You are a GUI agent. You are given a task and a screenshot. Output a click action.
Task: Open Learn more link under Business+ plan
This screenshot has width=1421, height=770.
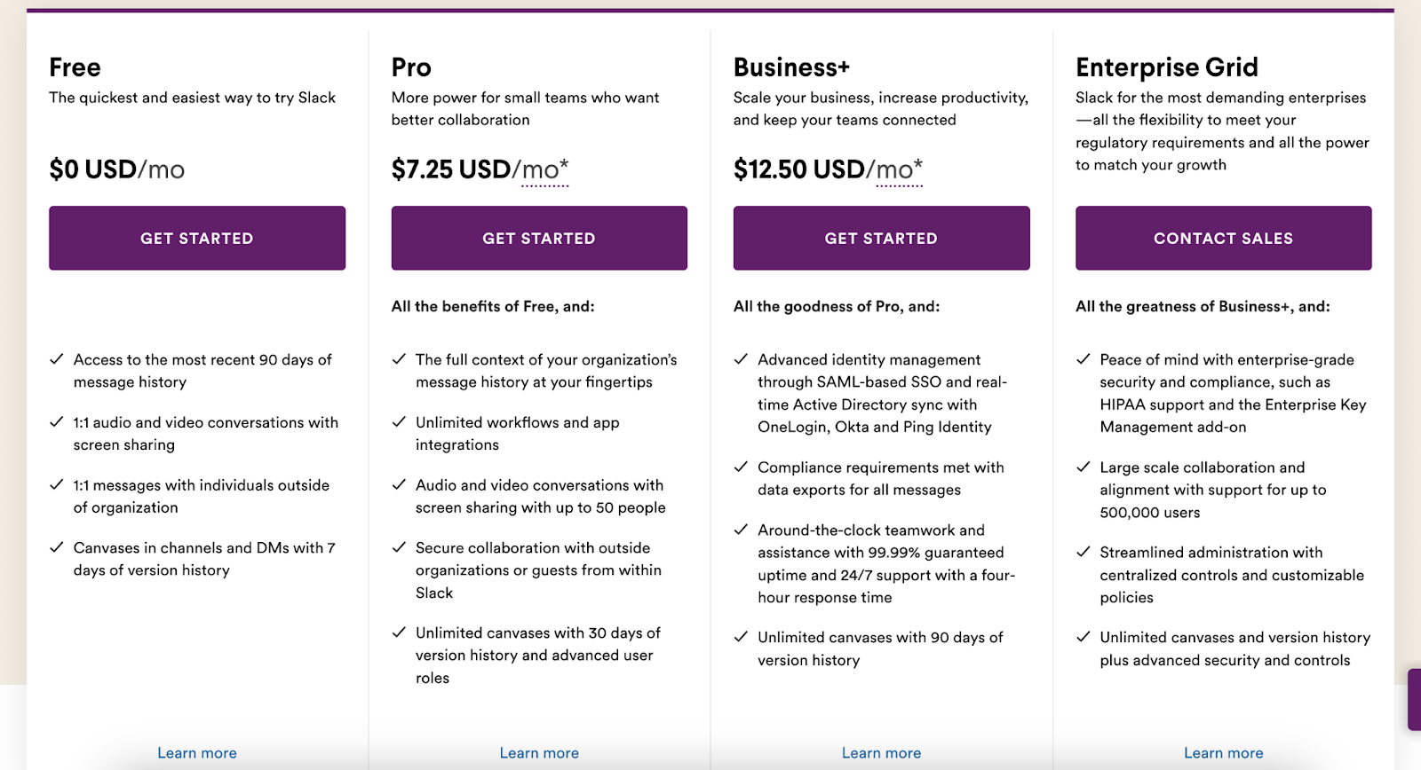(x=881, y=753)
